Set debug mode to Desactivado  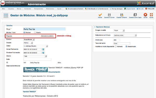[126, 47]
